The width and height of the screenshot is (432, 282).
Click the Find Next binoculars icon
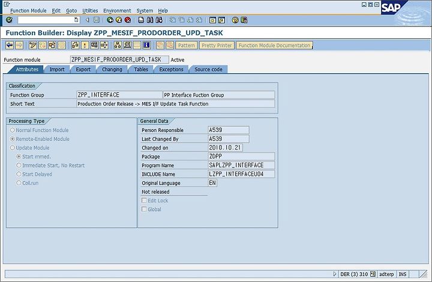point(159,20)
